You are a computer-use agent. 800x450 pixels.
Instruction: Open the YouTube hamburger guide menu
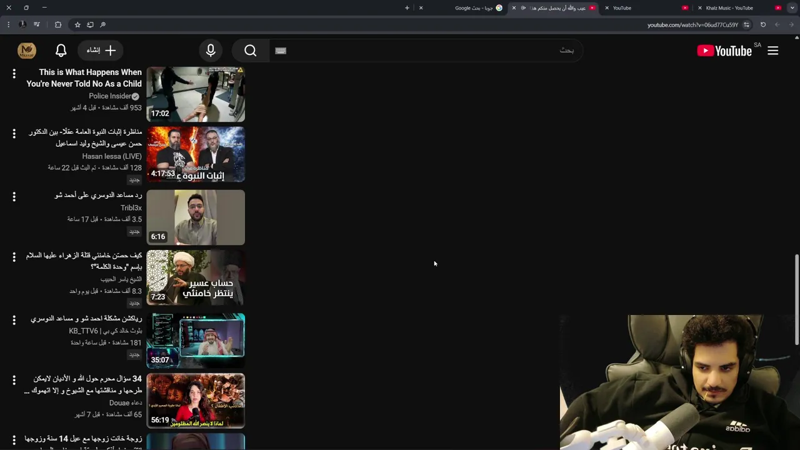point(773,51)
